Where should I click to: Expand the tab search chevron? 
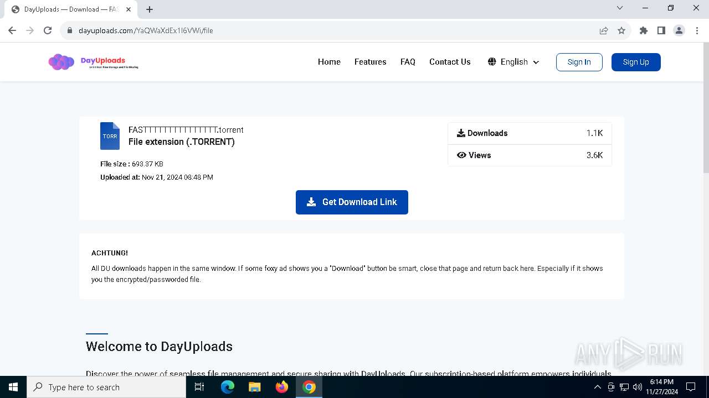coord(620,8)
